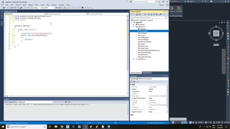Click the Solution Explorer Home icon
The image size is (230, 129).
click(x=137, y=14)
